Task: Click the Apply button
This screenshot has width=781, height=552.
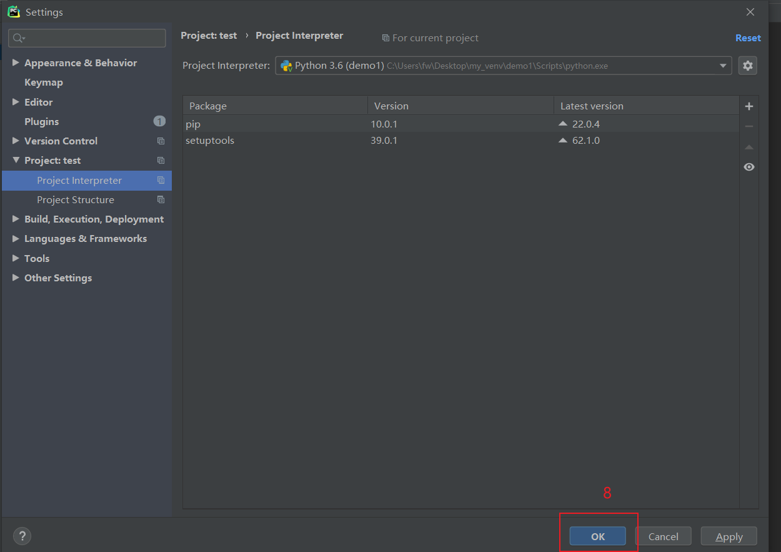Action: click(x=729, y=536)
